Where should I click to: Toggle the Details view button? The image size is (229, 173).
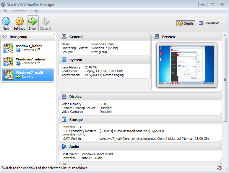click(186, 23)
